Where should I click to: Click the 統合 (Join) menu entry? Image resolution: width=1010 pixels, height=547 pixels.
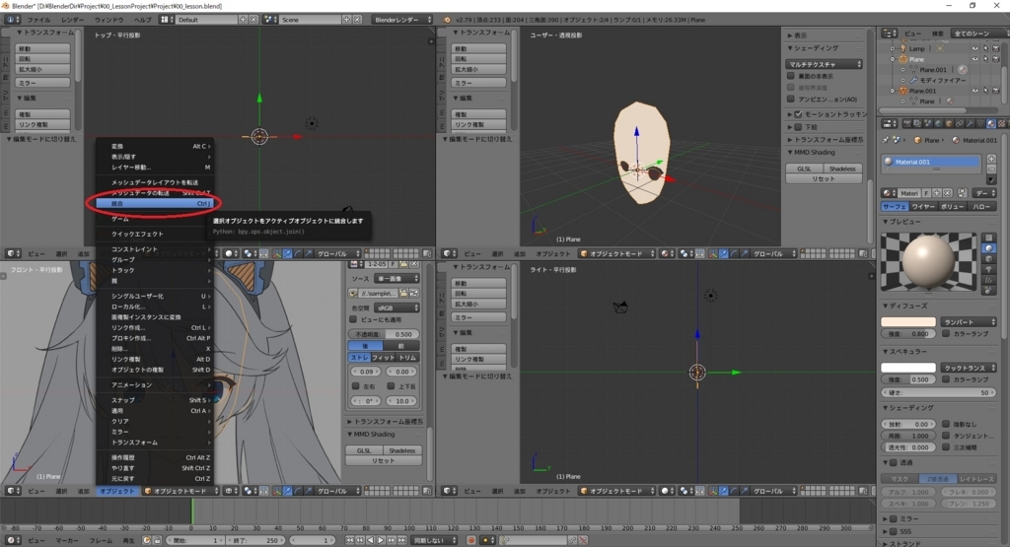tap(155, 203)
